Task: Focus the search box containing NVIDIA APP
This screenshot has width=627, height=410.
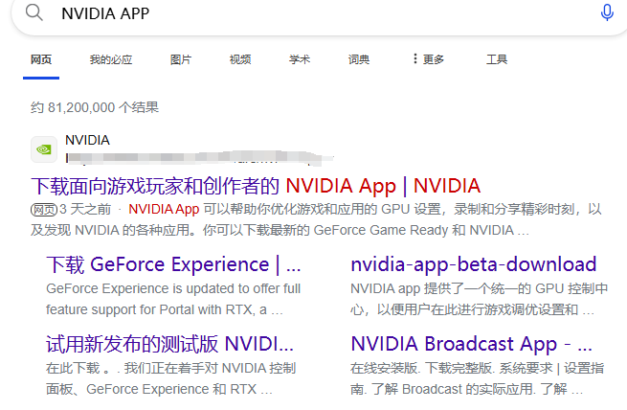Action: click(320, 13)
